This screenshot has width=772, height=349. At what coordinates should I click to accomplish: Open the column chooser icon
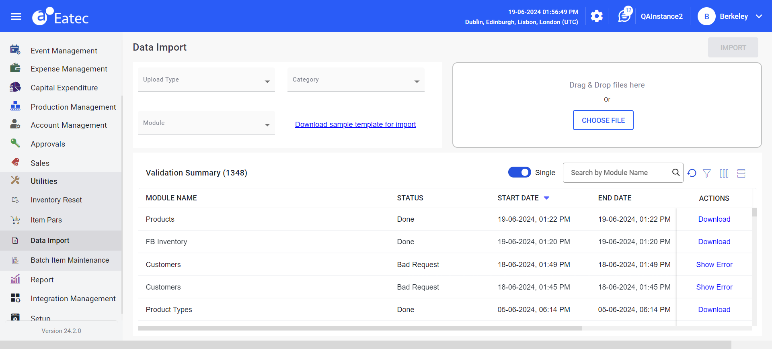(x=724, y=173)
